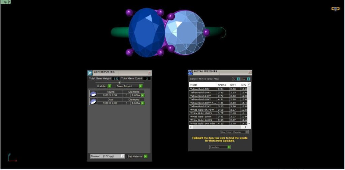The width and height of the screenshot is (345, 170).
Task: Click the Grams column header
Action: click(x=223, y=85)
